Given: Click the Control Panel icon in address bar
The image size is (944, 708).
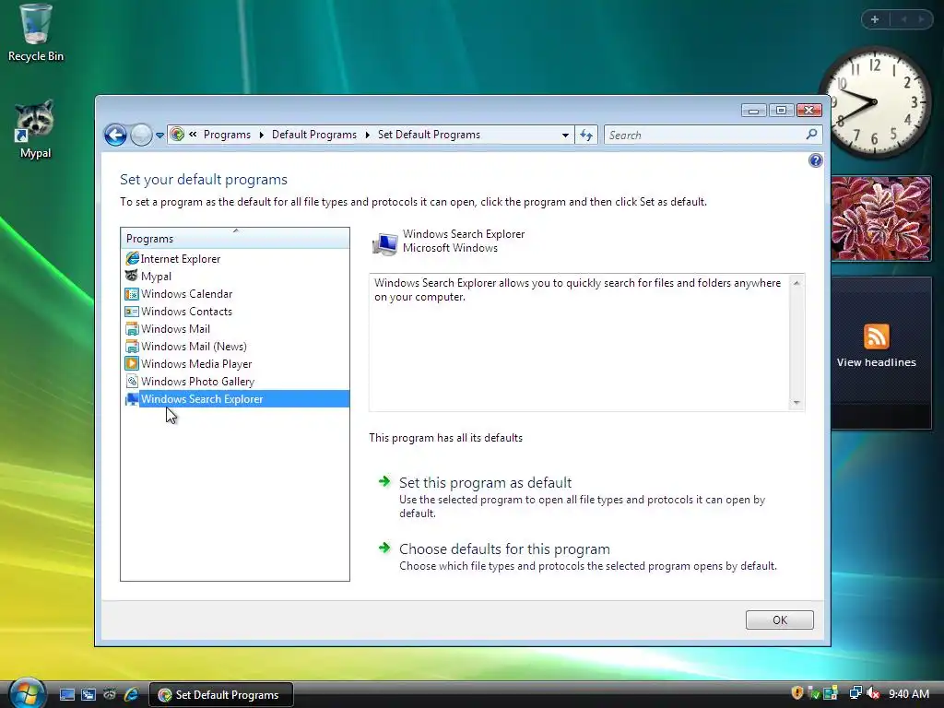Looking at the screenshot, I should point(177,135).
